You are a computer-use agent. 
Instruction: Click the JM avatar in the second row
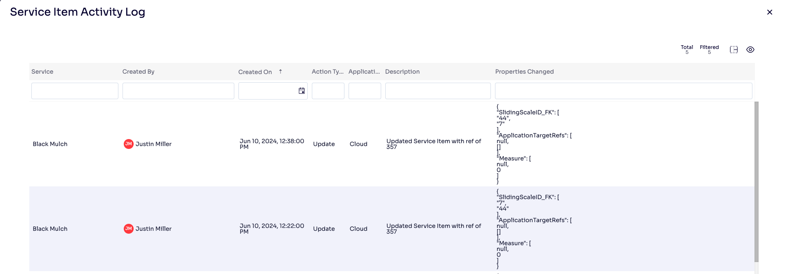click(128, 229)
